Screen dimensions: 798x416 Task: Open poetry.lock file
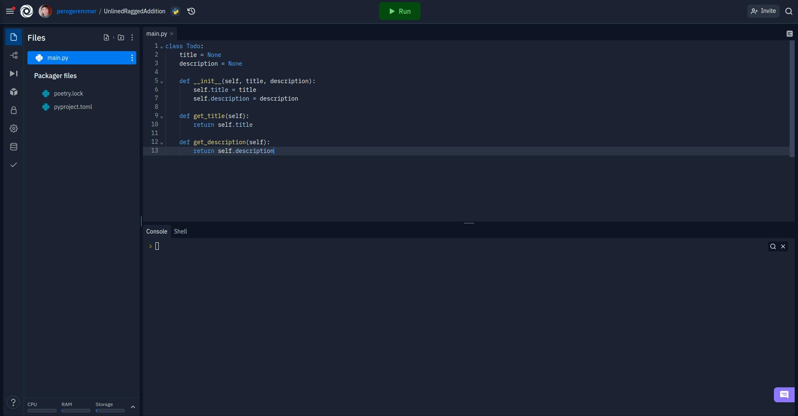(69, 94)
